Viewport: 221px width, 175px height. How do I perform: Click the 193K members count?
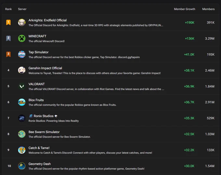[x=211, y=54]
